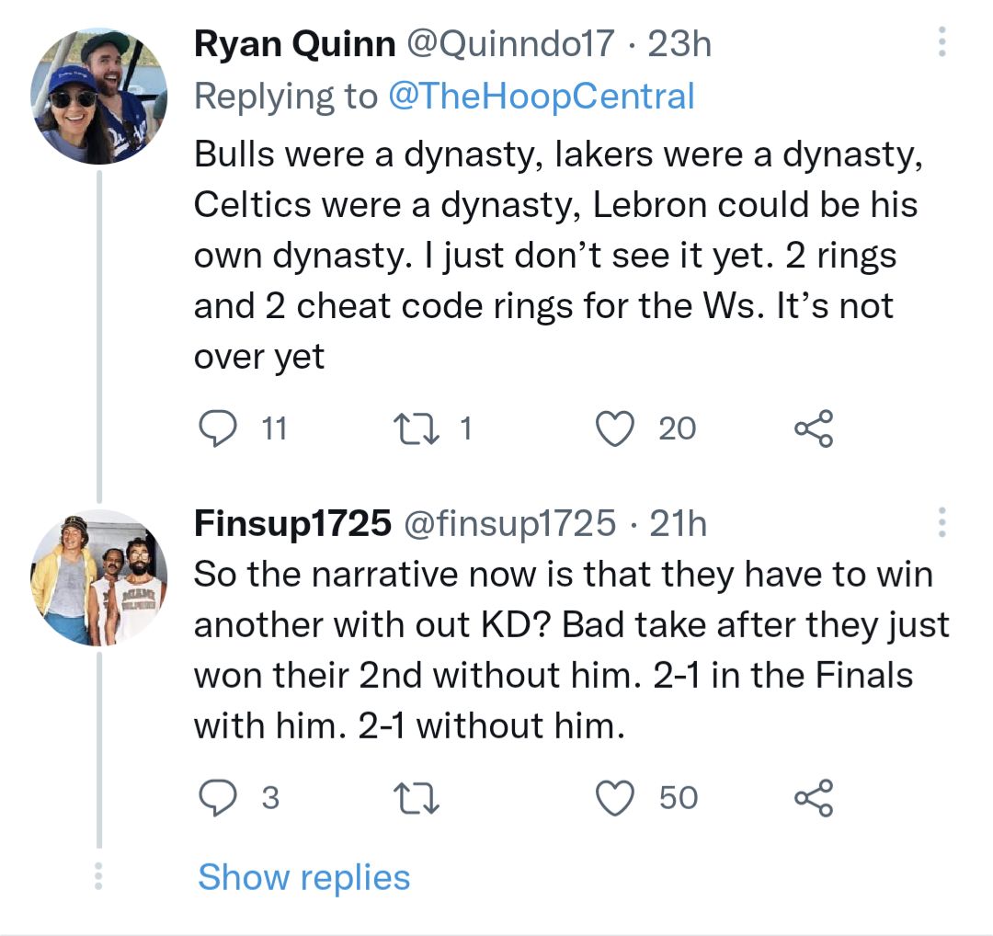
Task: Click the Finsup1725 display name
Action: click(x=292, y=523)
